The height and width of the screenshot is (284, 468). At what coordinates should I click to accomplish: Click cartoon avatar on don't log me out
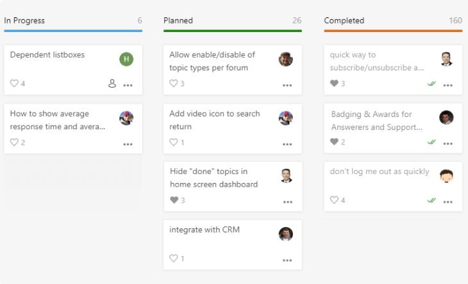[446, 176]
